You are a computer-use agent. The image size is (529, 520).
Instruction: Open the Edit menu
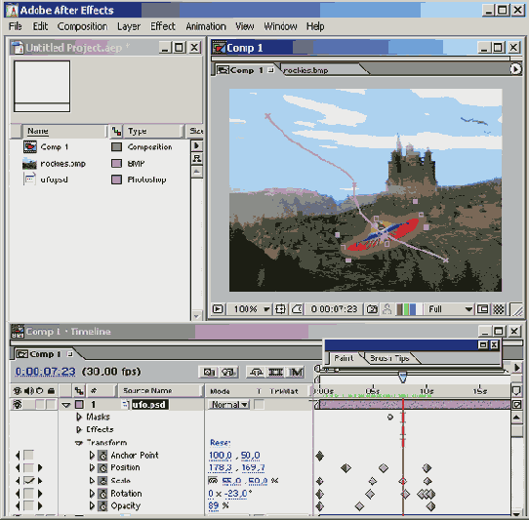[x=40, y=26]
